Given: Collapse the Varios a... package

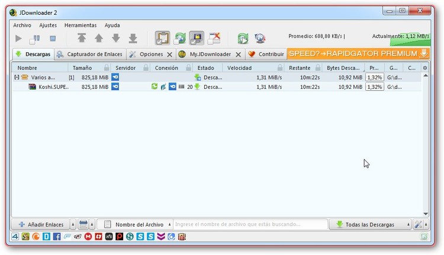Looking at the screenshot, I should (17, 77).
